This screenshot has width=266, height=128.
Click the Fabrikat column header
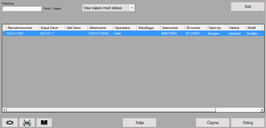pyautogui.click(x=237, y=28)
